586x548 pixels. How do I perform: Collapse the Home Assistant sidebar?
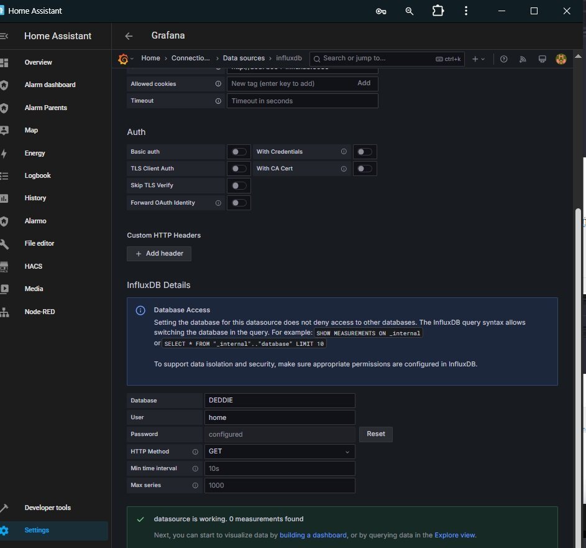coord(4,36)
